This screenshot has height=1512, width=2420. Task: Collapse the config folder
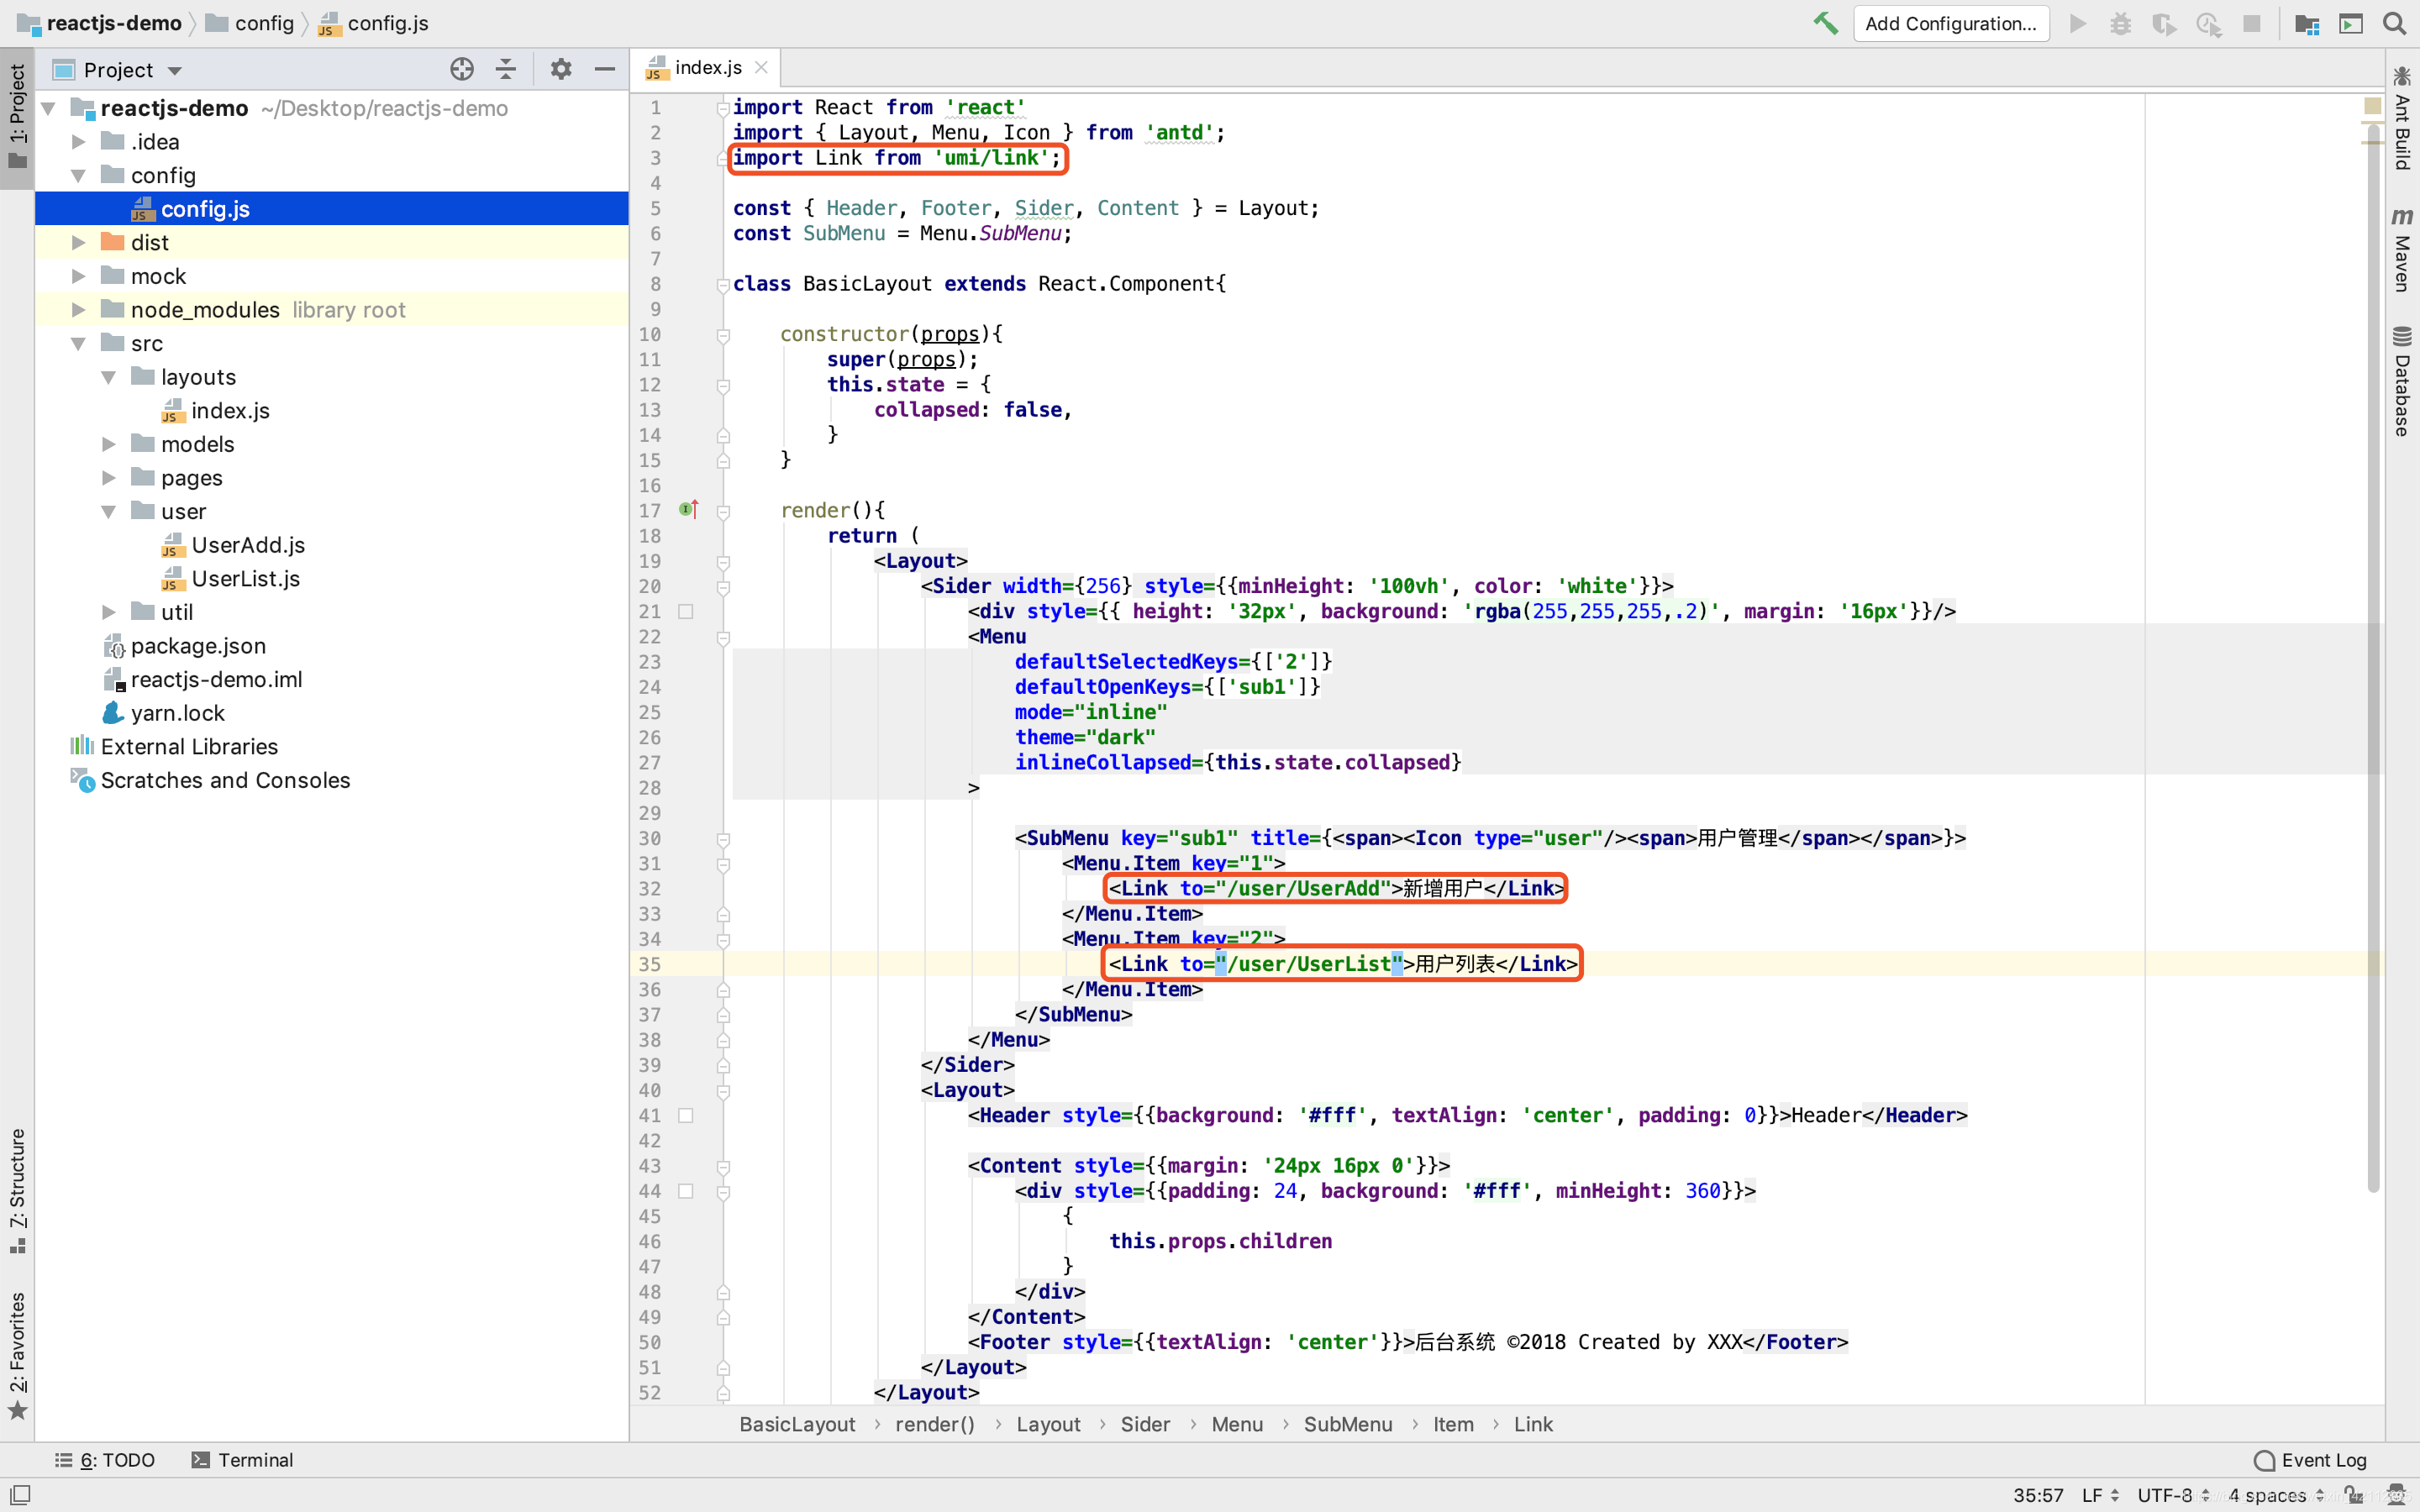(78, 175)
